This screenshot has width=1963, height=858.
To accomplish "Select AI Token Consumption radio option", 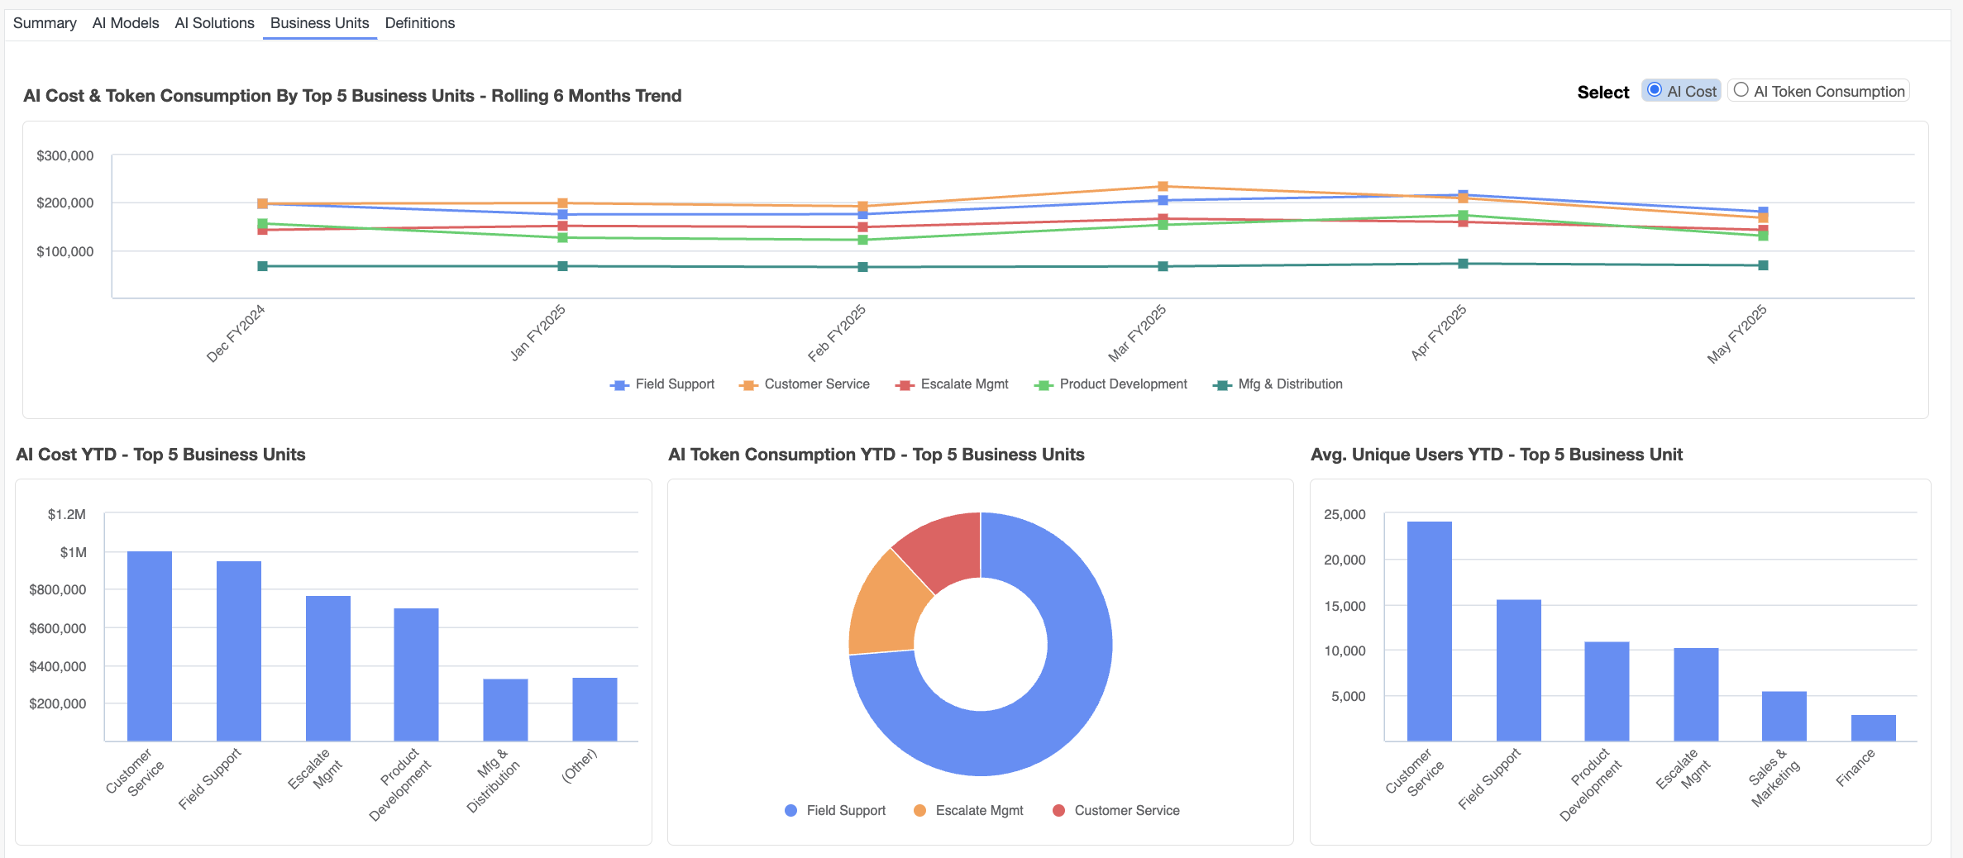I will pyautogui.click(x=1741, y=90).
